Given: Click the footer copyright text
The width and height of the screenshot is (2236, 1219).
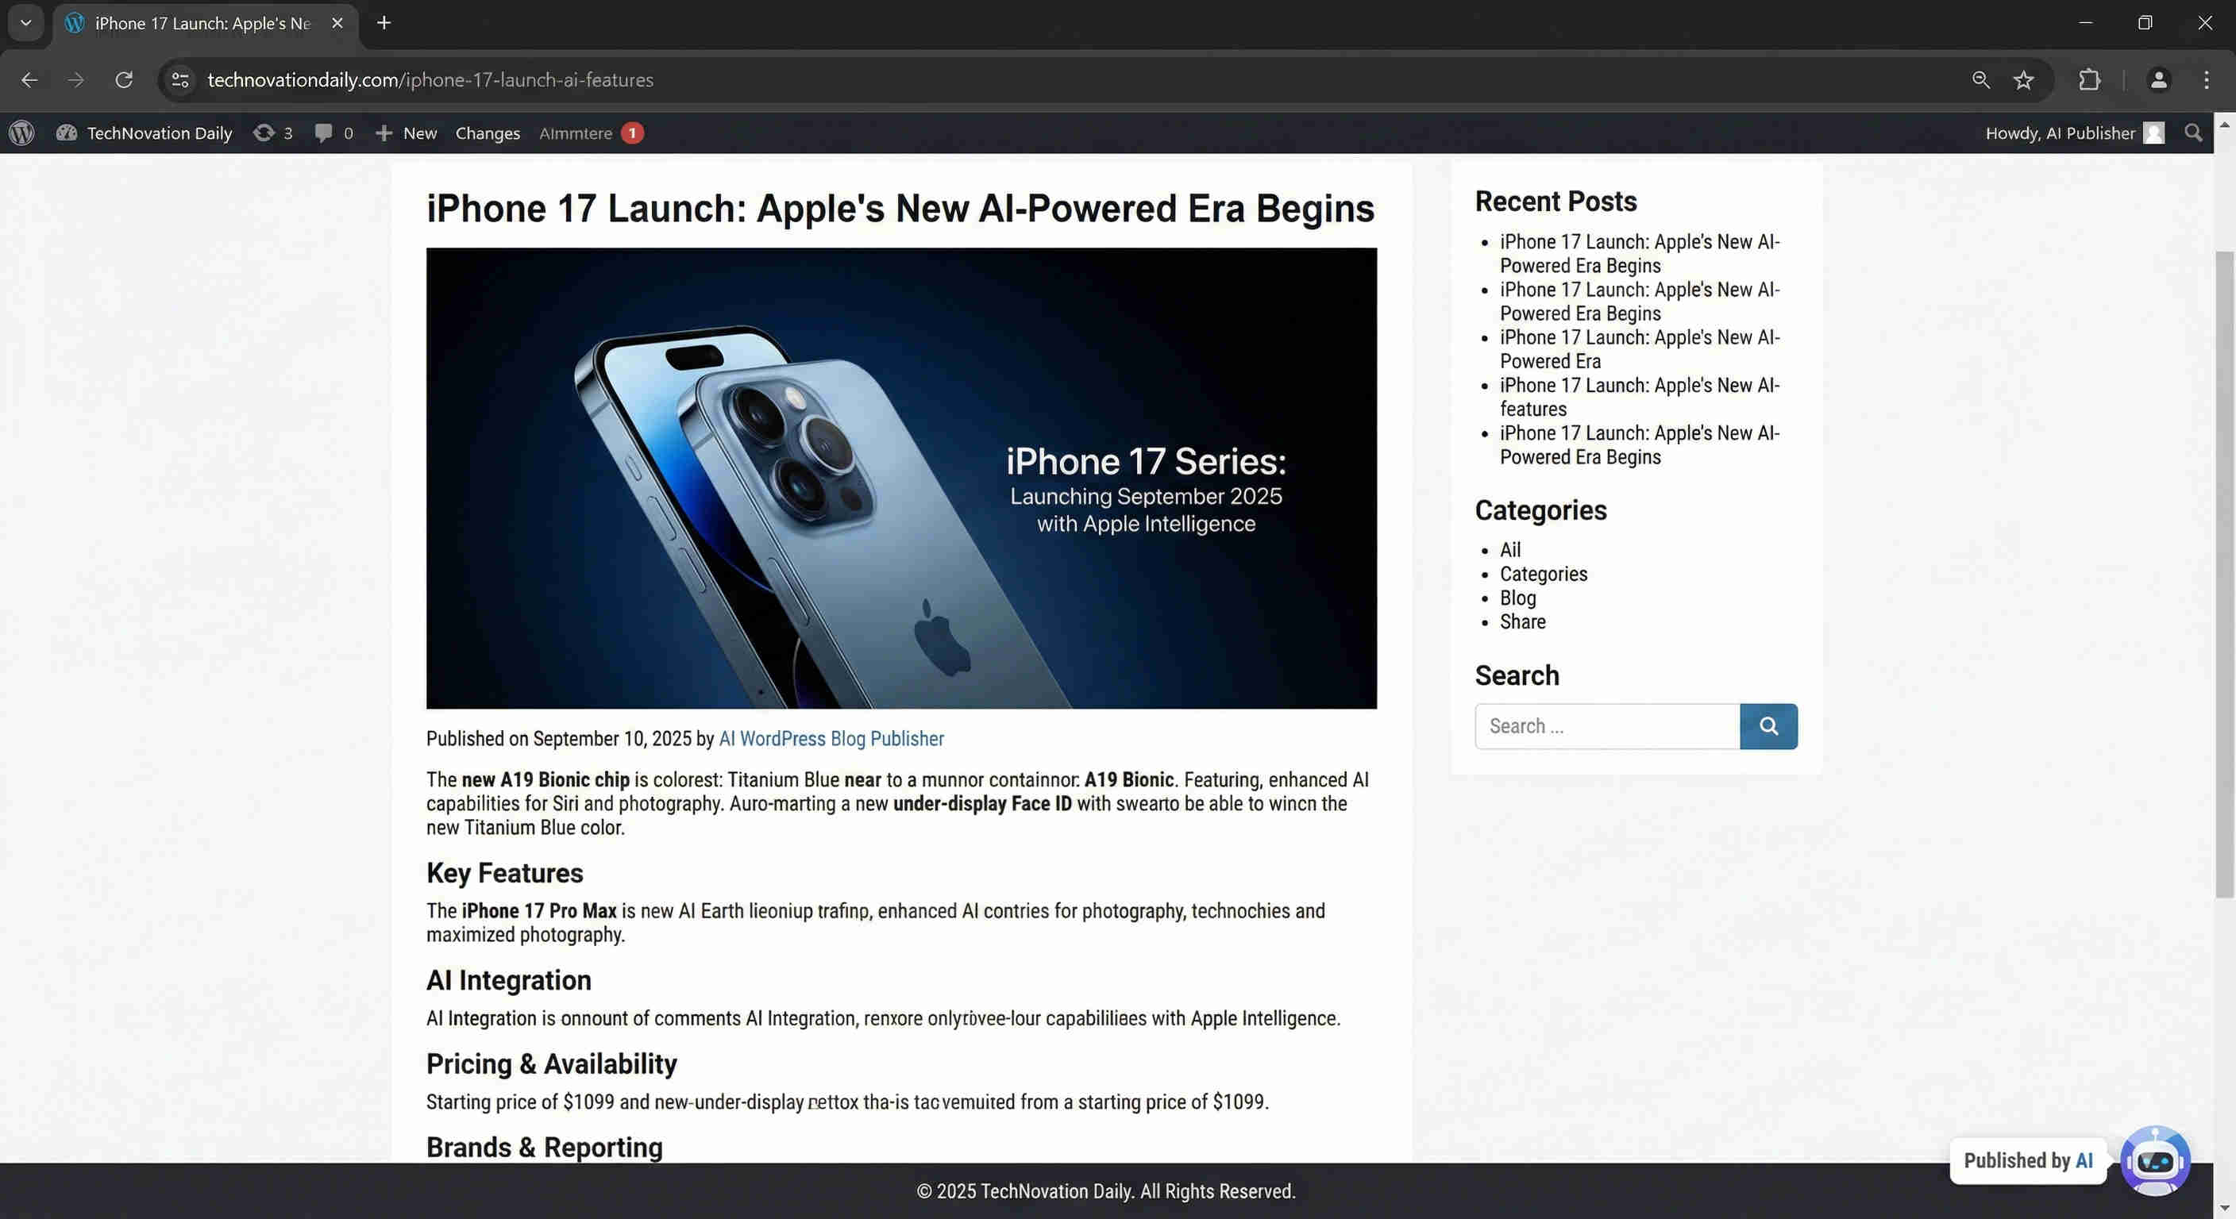Looking at the screenshot, I should 1106,1191.
